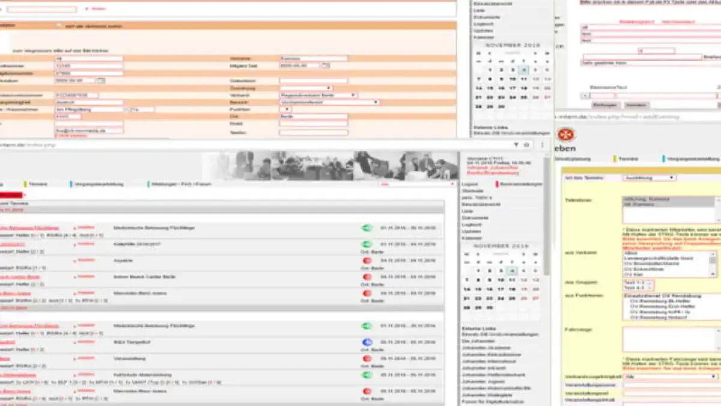Click the bookmark star icon in the address bar
Screen dimensions: 721x406
[x=526, y=144]
